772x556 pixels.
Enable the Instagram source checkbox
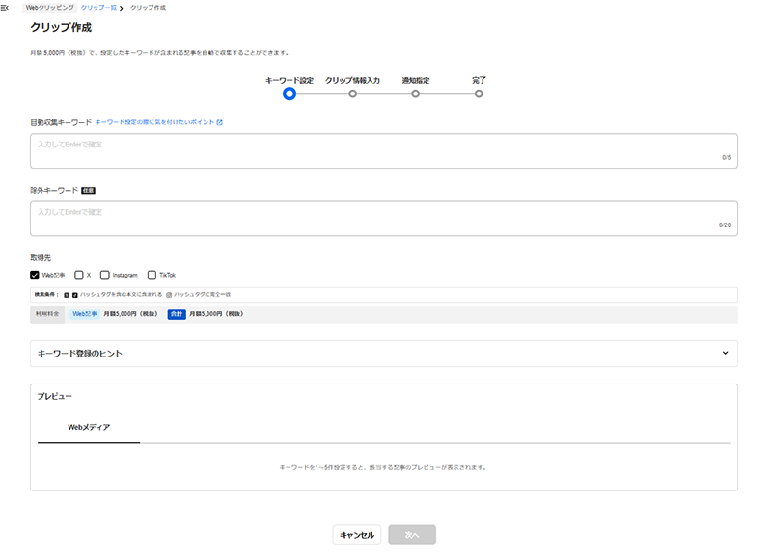pos(105,275)
